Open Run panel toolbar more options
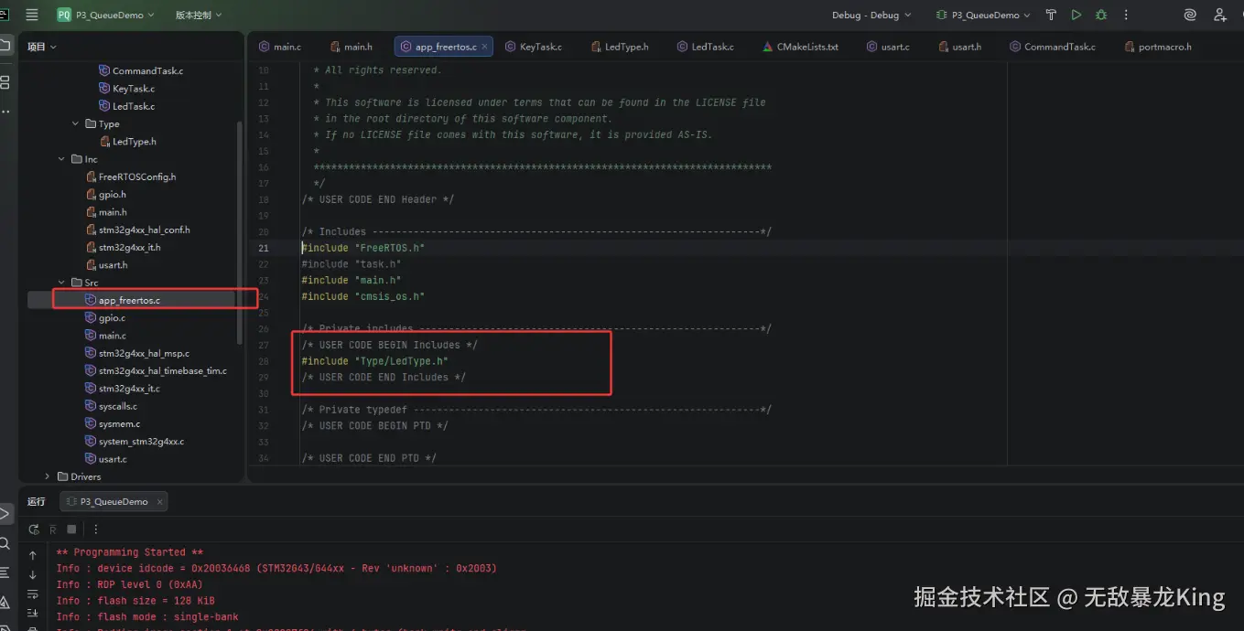Screen dimensions: 1244x631 coord(96,529)
